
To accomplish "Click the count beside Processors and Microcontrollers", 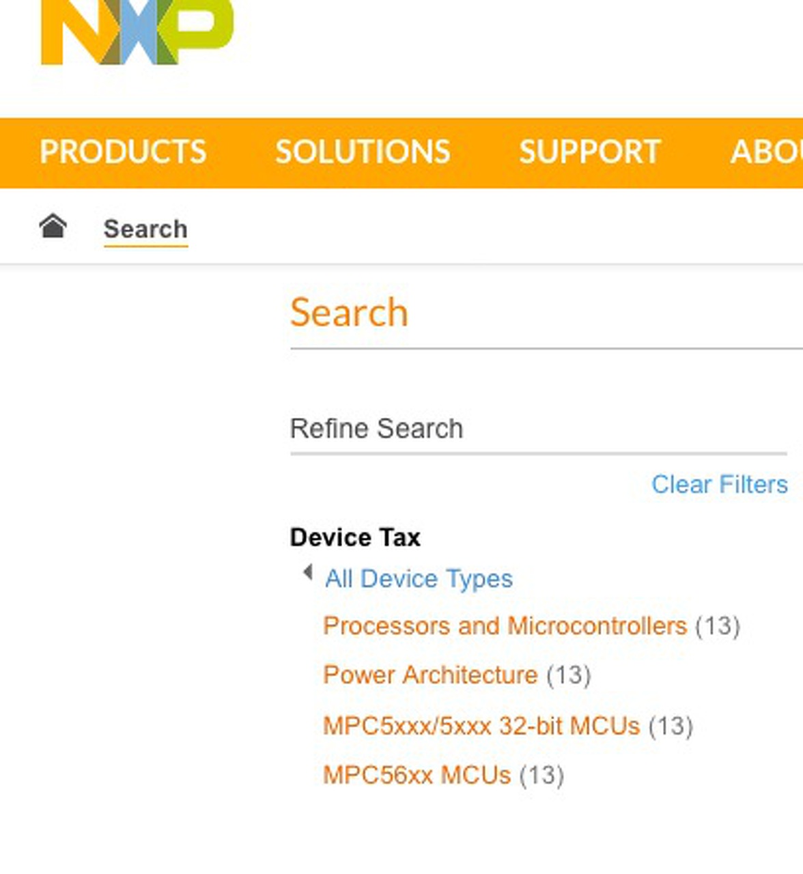I will pyautogui.click(x=718, y=626).
